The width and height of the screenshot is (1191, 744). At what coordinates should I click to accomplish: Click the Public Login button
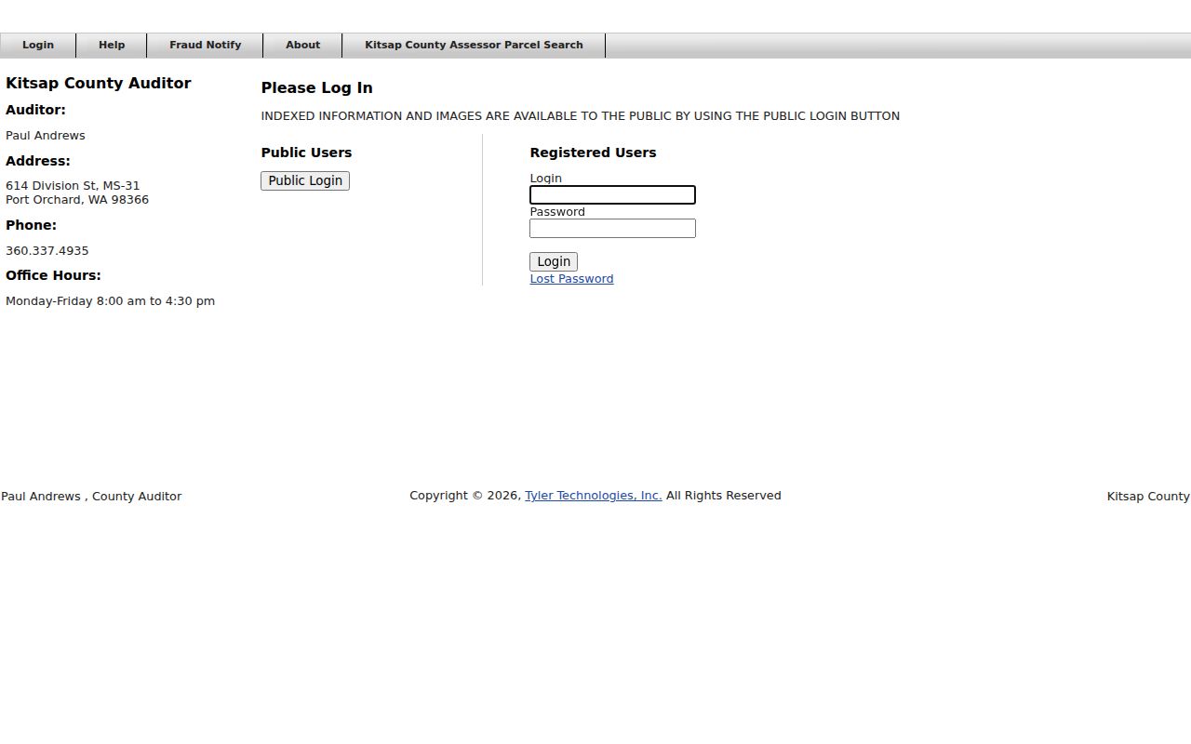coord(305,180)
